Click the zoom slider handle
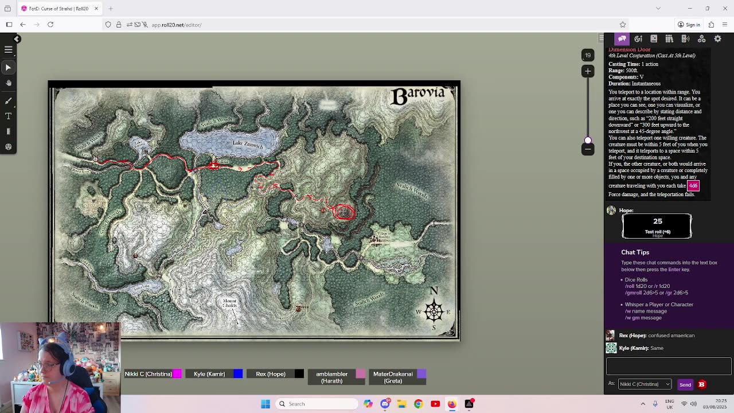Screen dimensions: 734x413 [588, 141]
